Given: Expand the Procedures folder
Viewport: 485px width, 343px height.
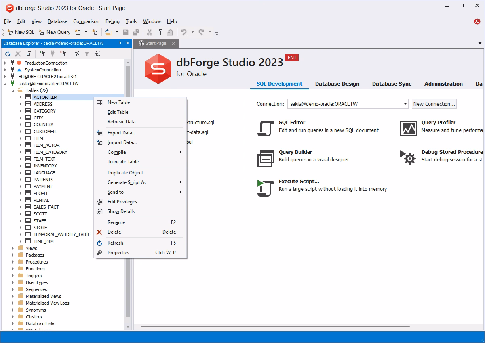Looking at the screenshot, I should pos(13,262).
